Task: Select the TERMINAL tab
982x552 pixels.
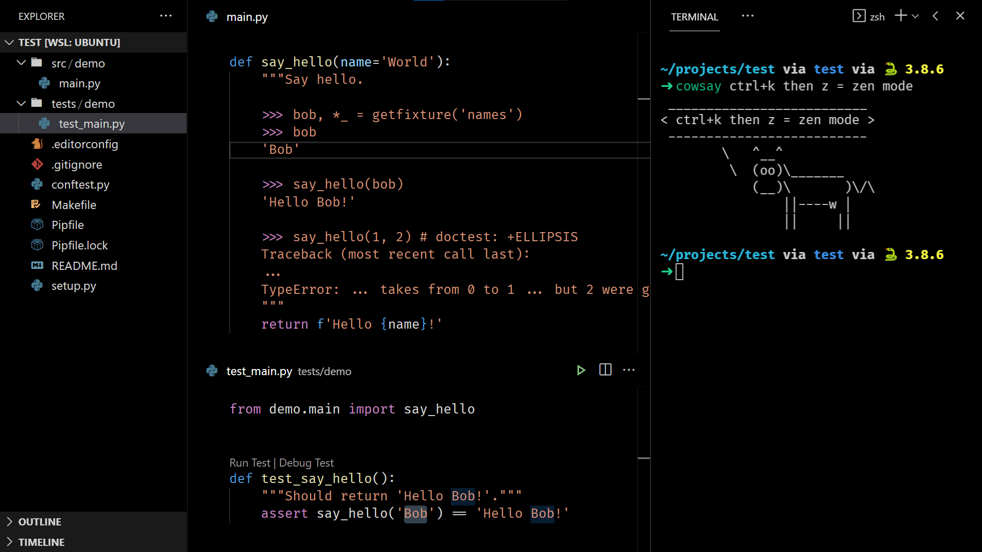Action: pyautogui.click(x=694, y=16)
